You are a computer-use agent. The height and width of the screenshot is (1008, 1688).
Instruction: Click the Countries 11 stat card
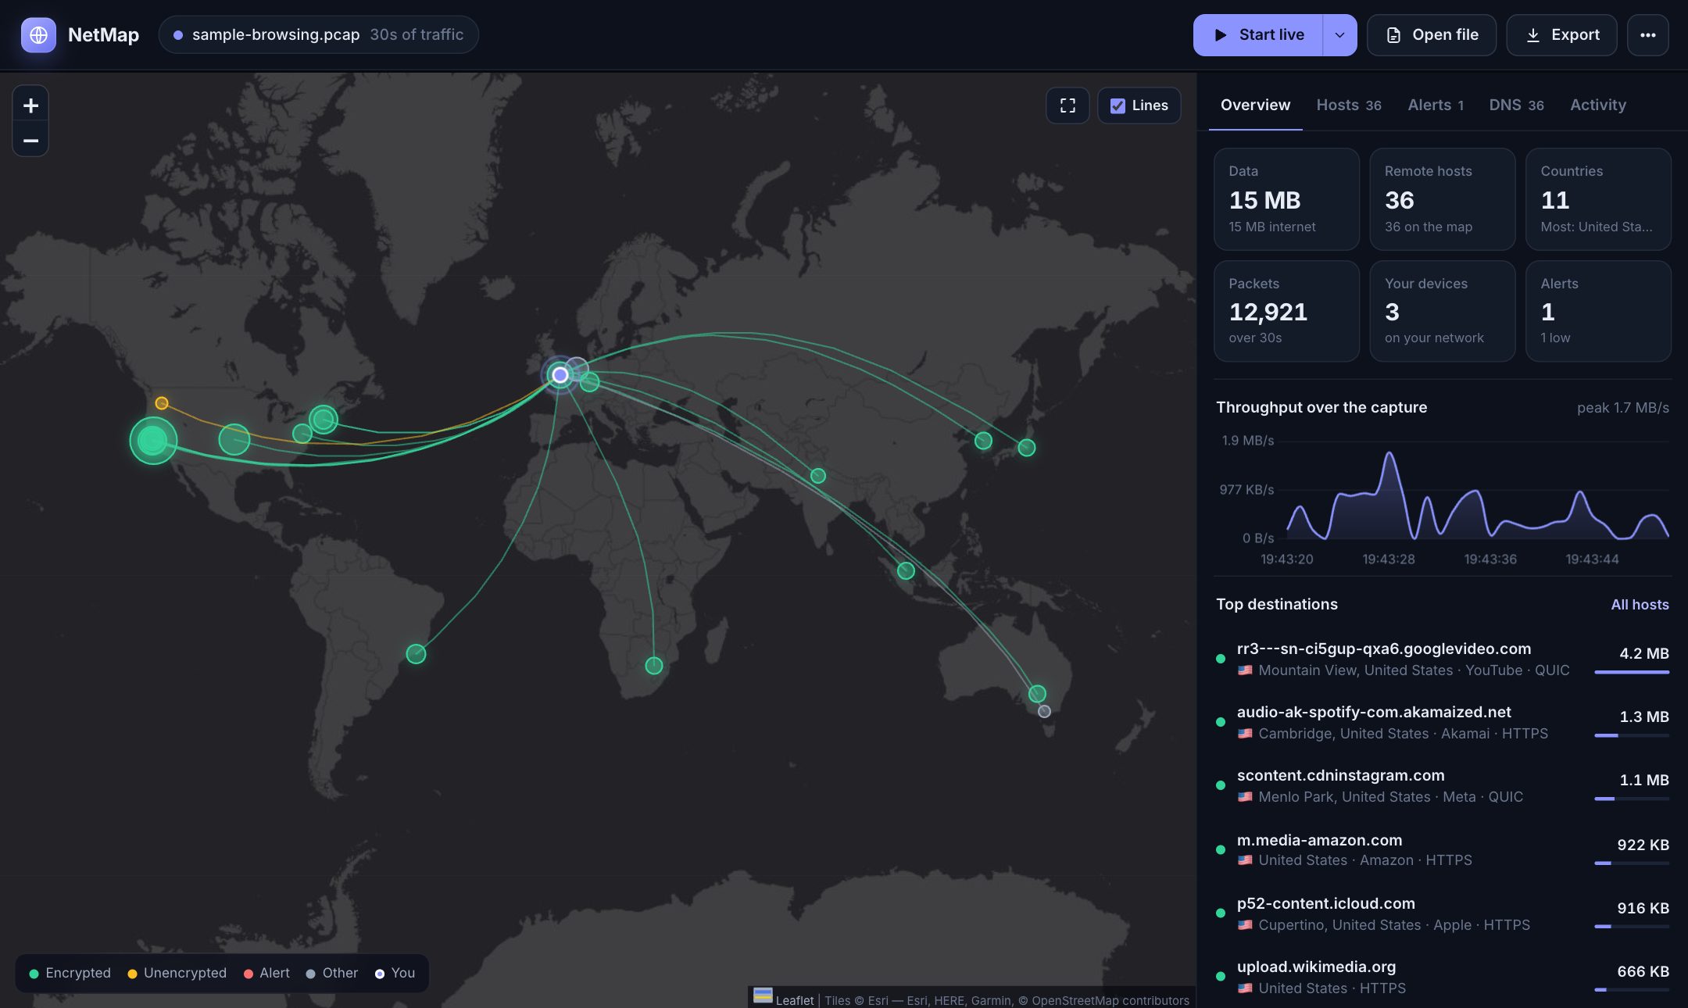click(x=1598, y=199)
